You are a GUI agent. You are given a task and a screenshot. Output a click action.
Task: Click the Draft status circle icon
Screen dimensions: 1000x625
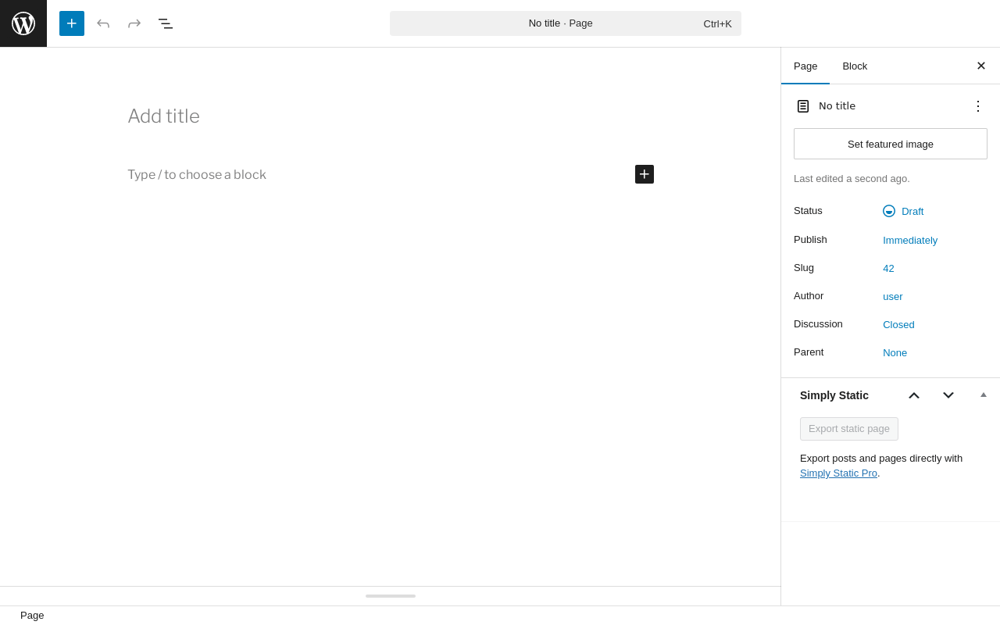point(889,211)
